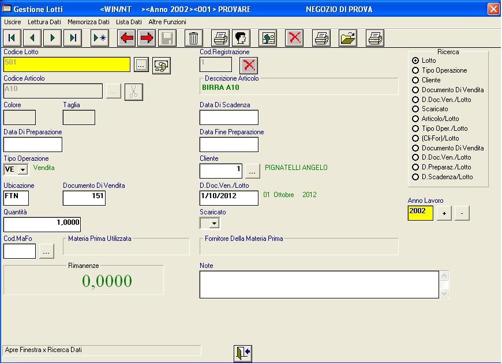Open the yellow folder toolbar icon
502x363 pixels.
click(348, 38)
